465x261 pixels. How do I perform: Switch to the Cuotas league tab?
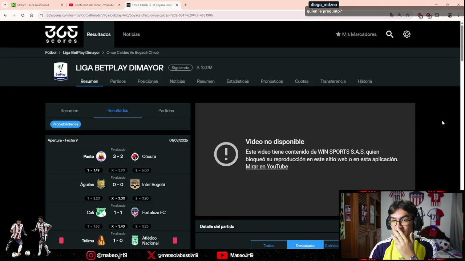[302, 81]
